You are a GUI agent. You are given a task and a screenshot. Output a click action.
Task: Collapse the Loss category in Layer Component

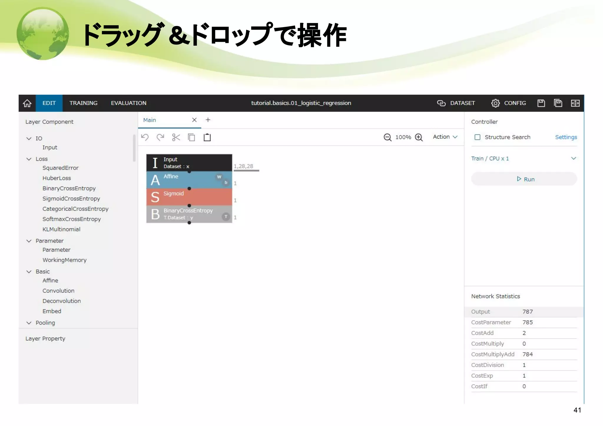pyautogui.click(x=29, y=159)
